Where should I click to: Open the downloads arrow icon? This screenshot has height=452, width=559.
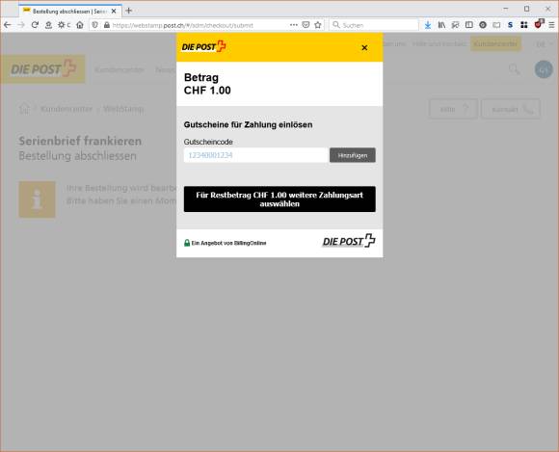click(428, 25)
